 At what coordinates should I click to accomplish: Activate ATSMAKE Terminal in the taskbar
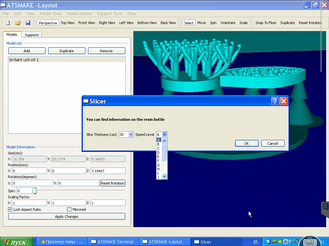point(113,242)
